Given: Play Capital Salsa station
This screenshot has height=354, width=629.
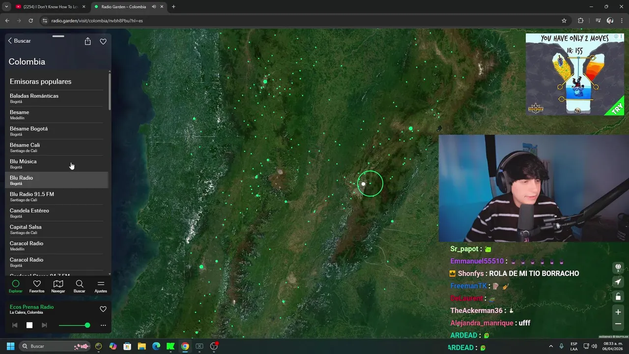Looking at the screenshot, I should (x=57, y=229).
